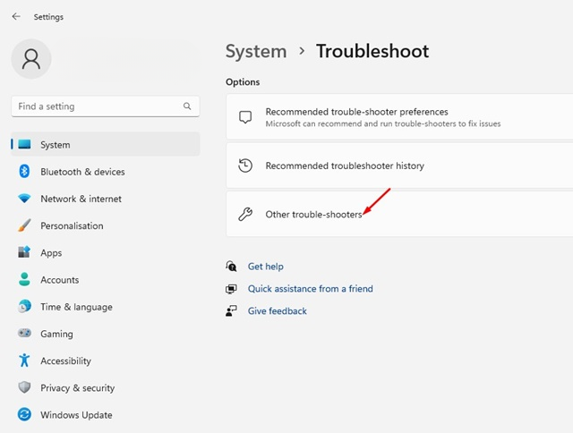Screen dimensions: 573x433
Task: Open Accessibility settings page
Action: coord(106,361)
